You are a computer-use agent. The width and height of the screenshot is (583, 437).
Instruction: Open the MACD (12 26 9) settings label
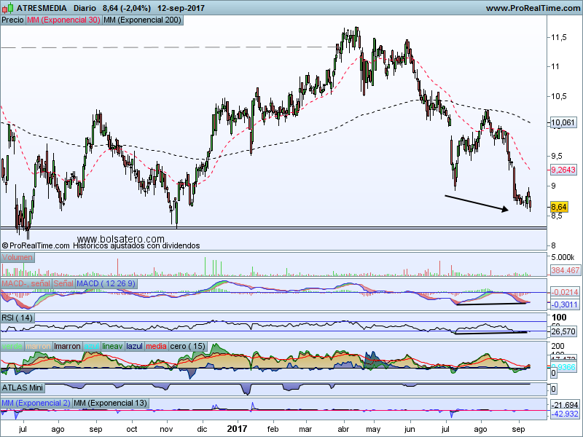(x=106, y=283)
